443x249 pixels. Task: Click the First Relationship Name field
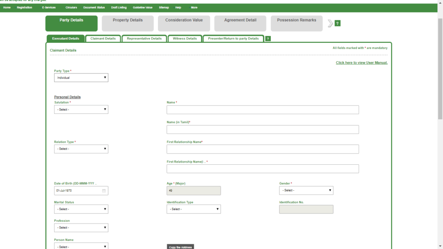(x=263, y=149)
